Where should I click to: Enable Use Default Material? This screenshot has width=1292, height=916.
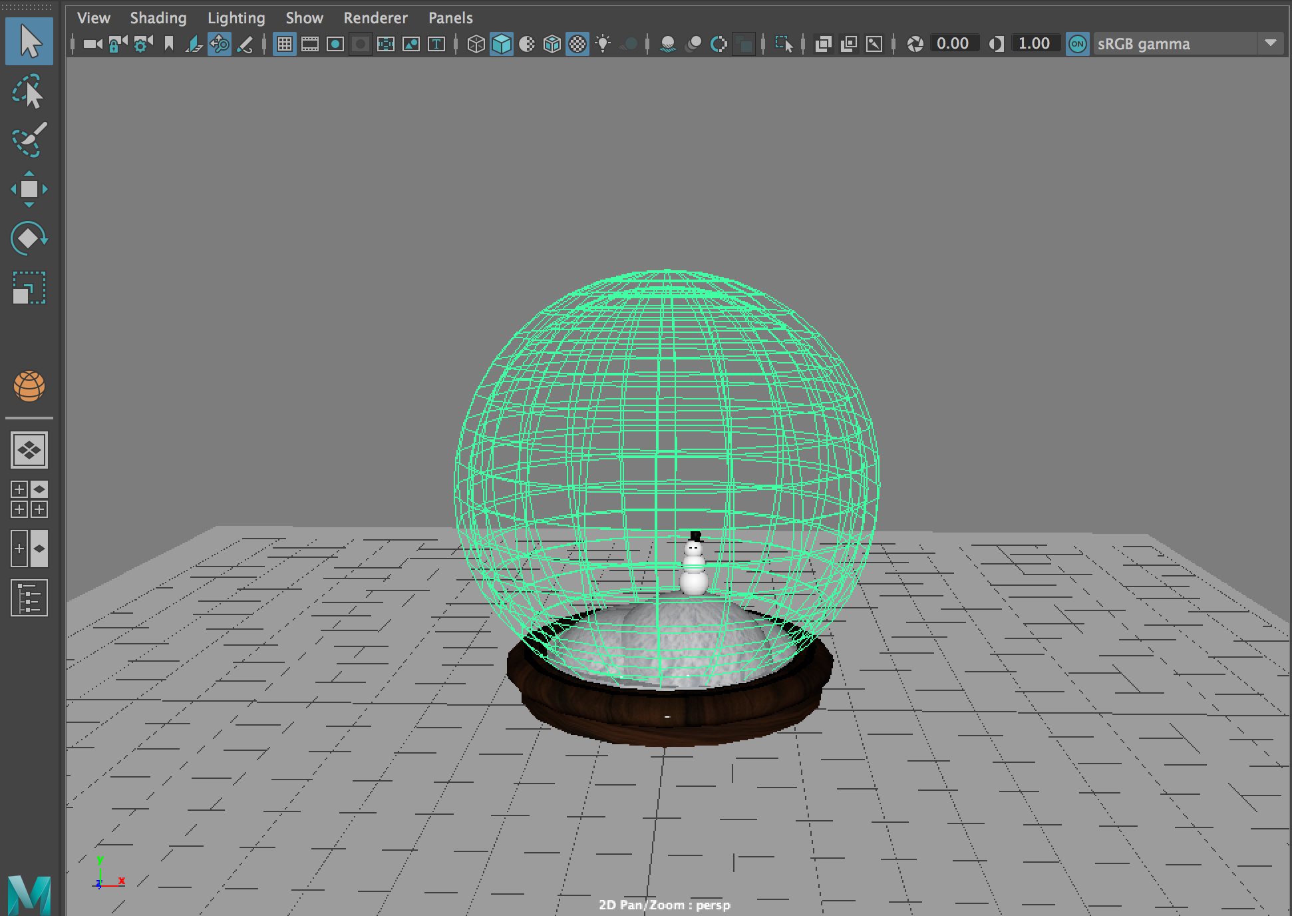click(x=527, y=44)
